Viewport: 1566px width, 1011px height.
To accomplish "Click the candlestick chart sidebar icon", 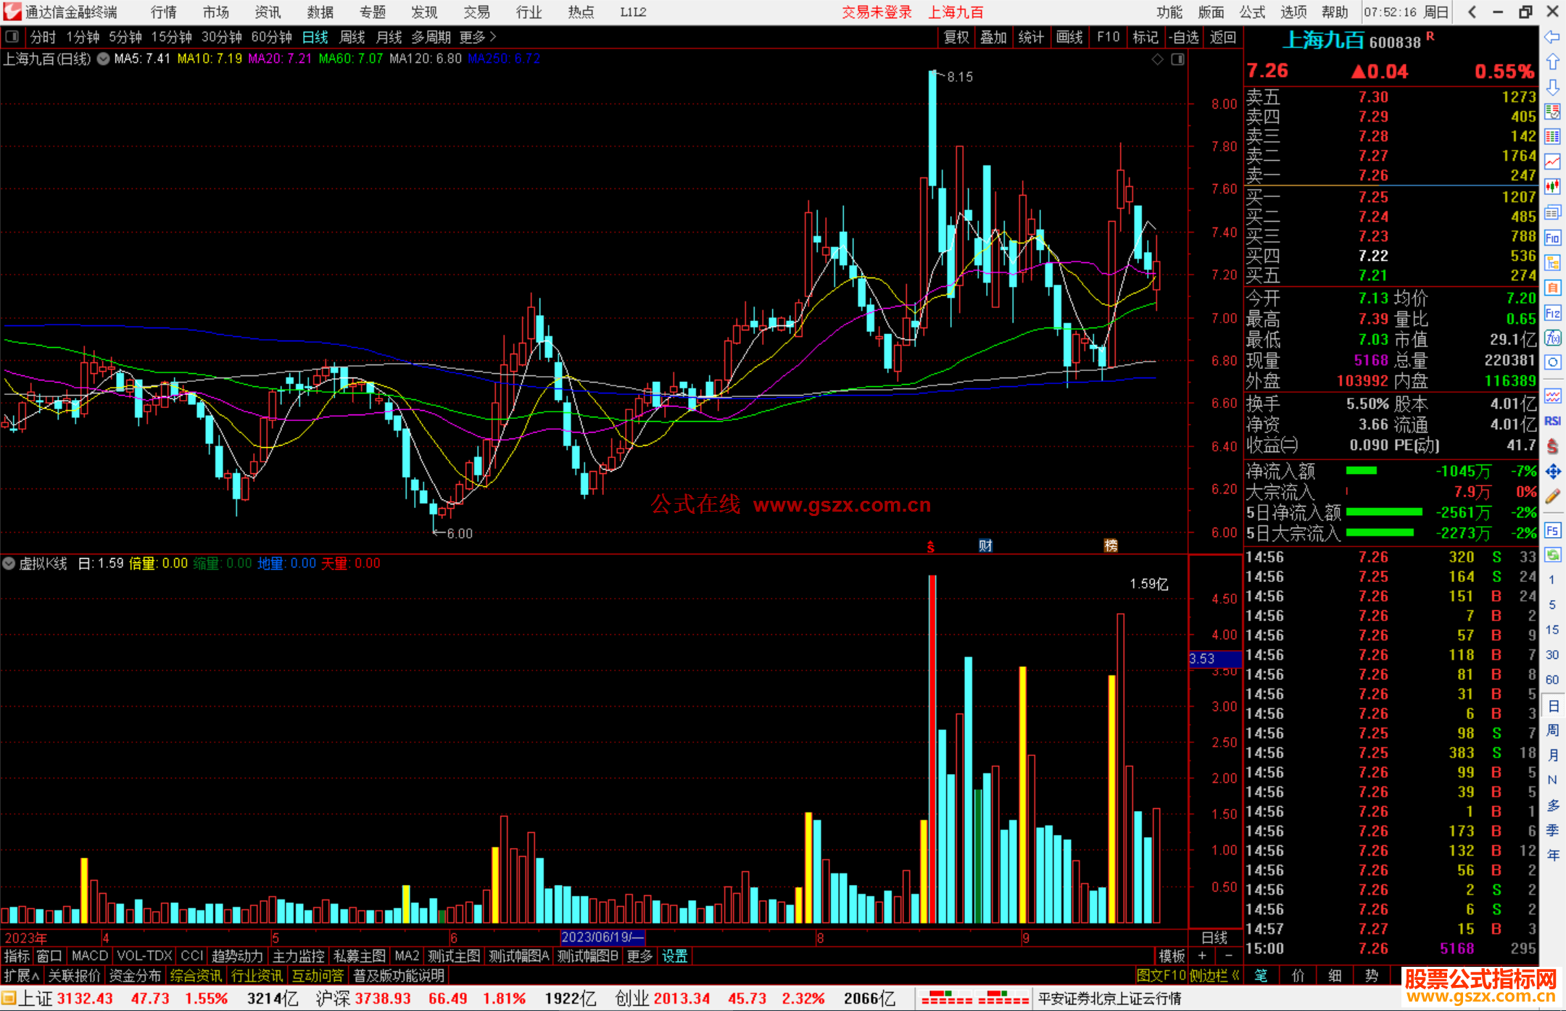I will coord(1552,186).
